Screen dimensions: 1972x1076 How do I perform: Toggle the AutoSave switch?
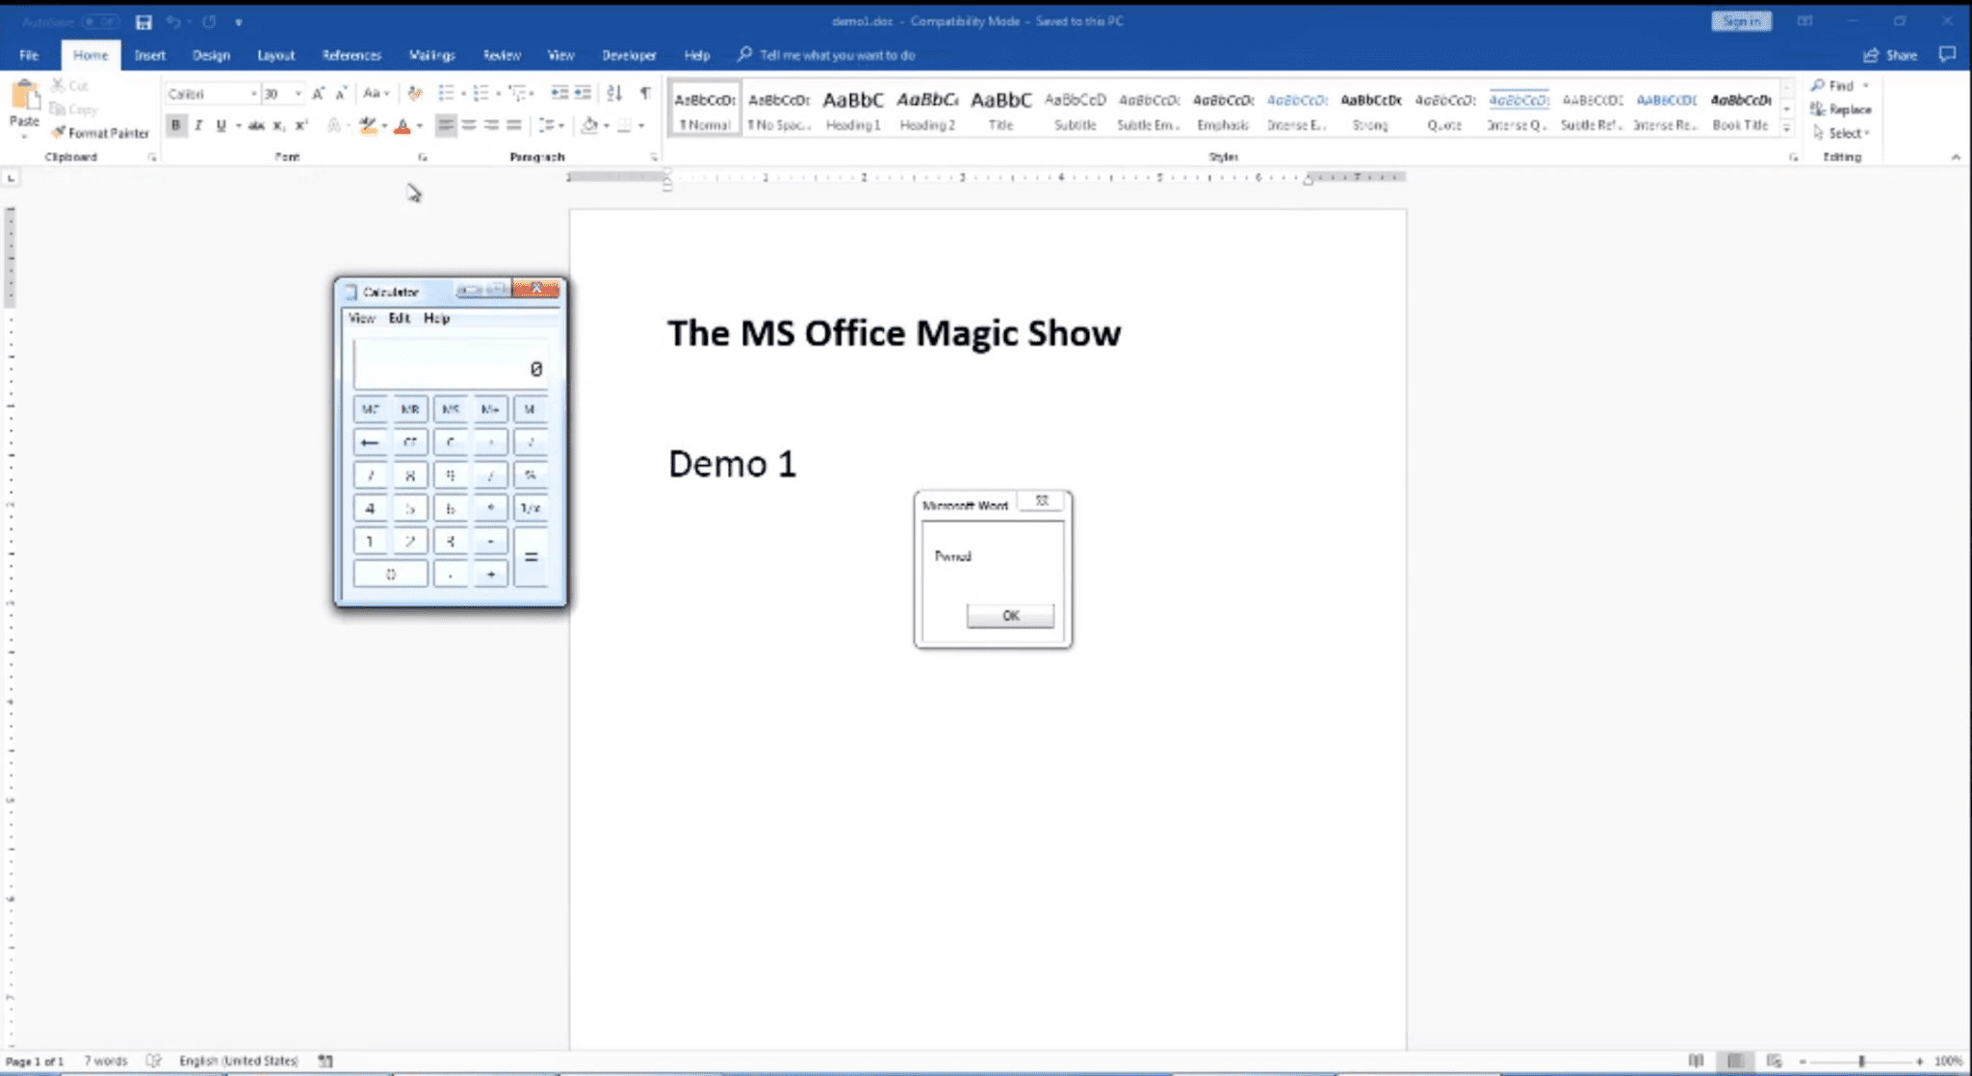click(100, 21)
